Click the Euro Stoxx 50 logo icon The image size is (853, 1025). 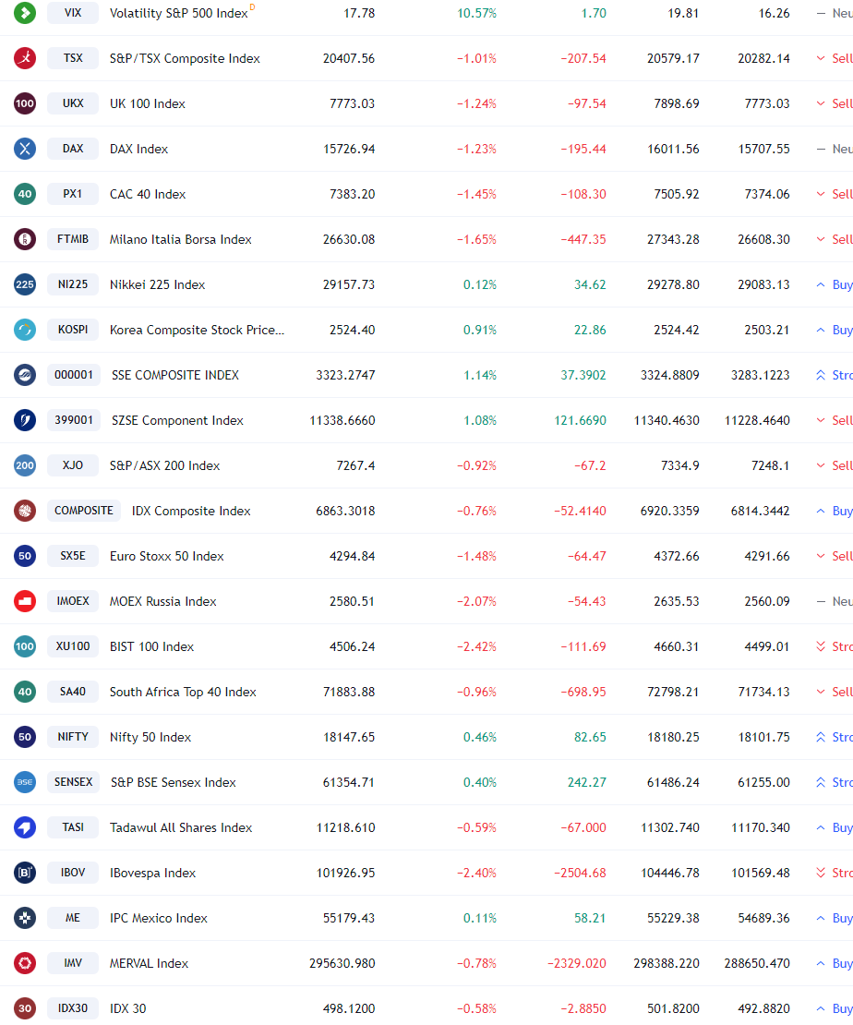25,556
